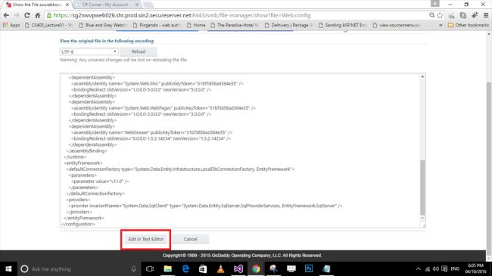Open The Paradise-Hotel bookmark
The image size is (492, 276).
click(x=235, y=25)
